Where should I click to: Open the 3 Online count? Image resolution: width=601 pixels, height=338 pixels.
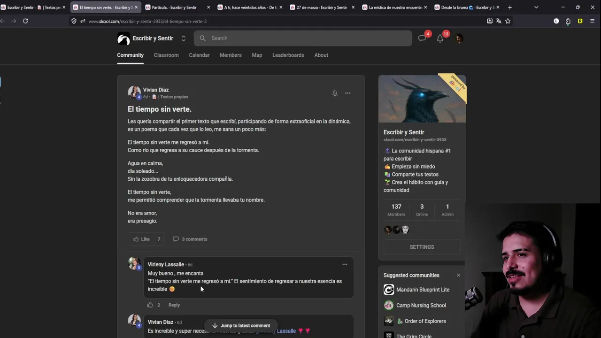pos(422,210)
